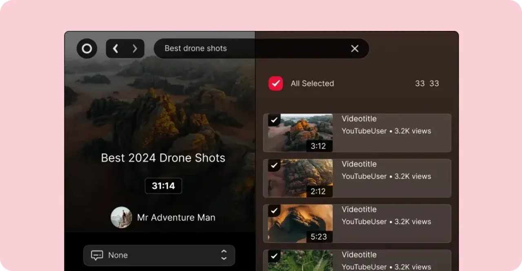Click the circular record icon button
This screenshot has height=271, width=522.
[x=87, y=49]
